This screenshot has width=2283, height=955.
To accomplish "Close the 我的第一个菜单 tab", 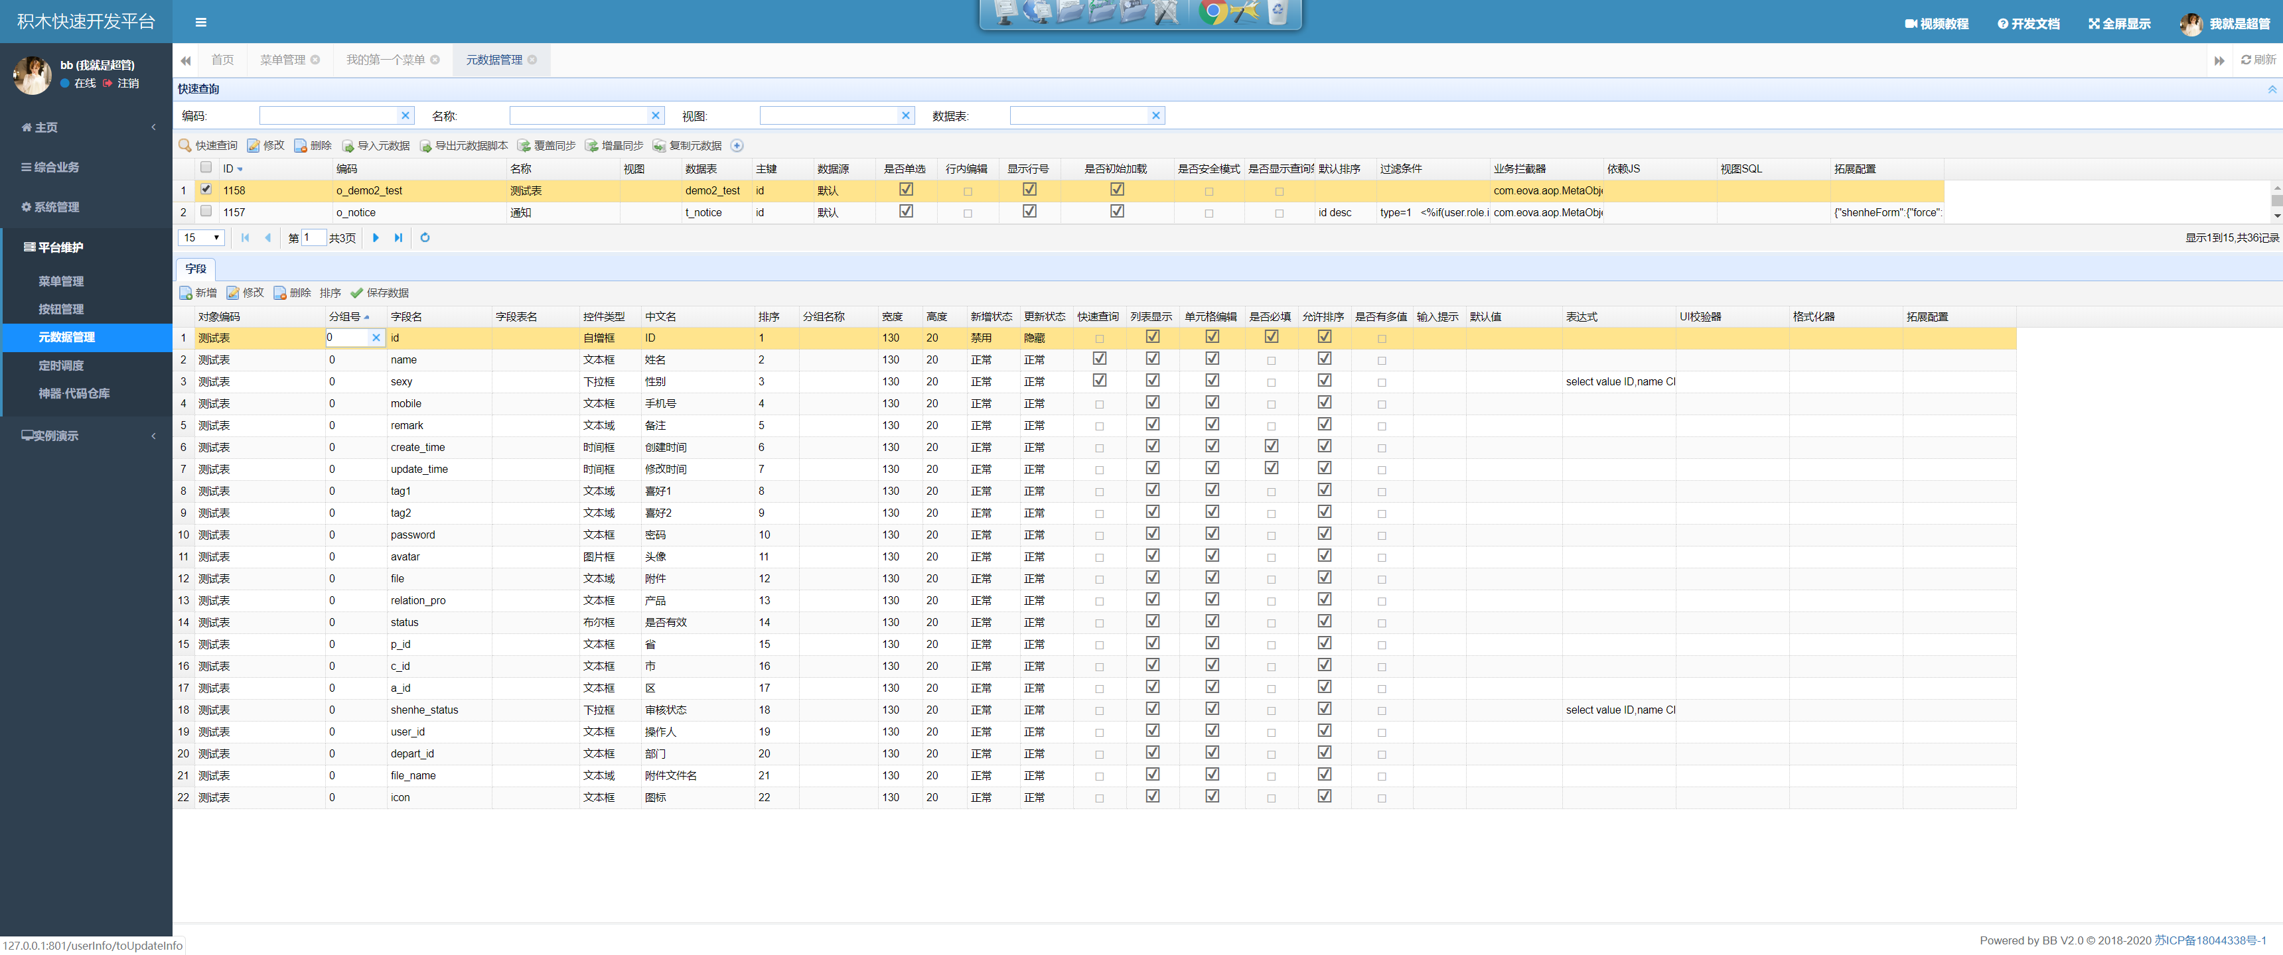I will pos(435,59).
